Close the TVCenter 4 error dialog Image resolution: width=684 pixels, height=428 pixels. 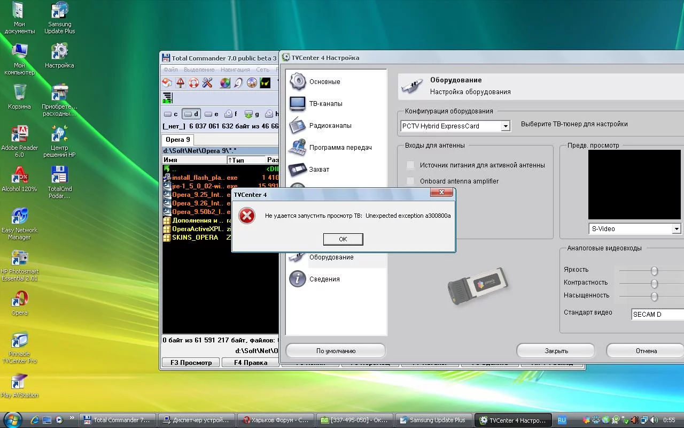442,193
